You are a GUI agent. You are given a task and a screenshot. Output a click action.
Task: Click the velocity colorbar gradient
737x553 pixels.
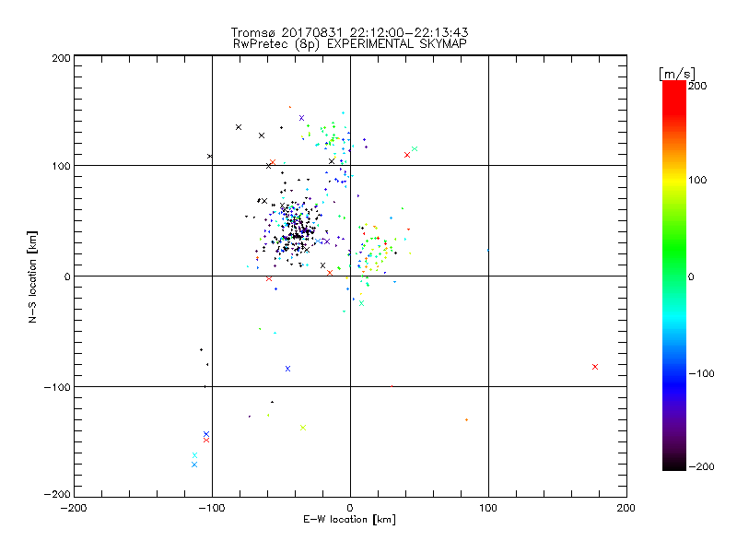point(674,276)
